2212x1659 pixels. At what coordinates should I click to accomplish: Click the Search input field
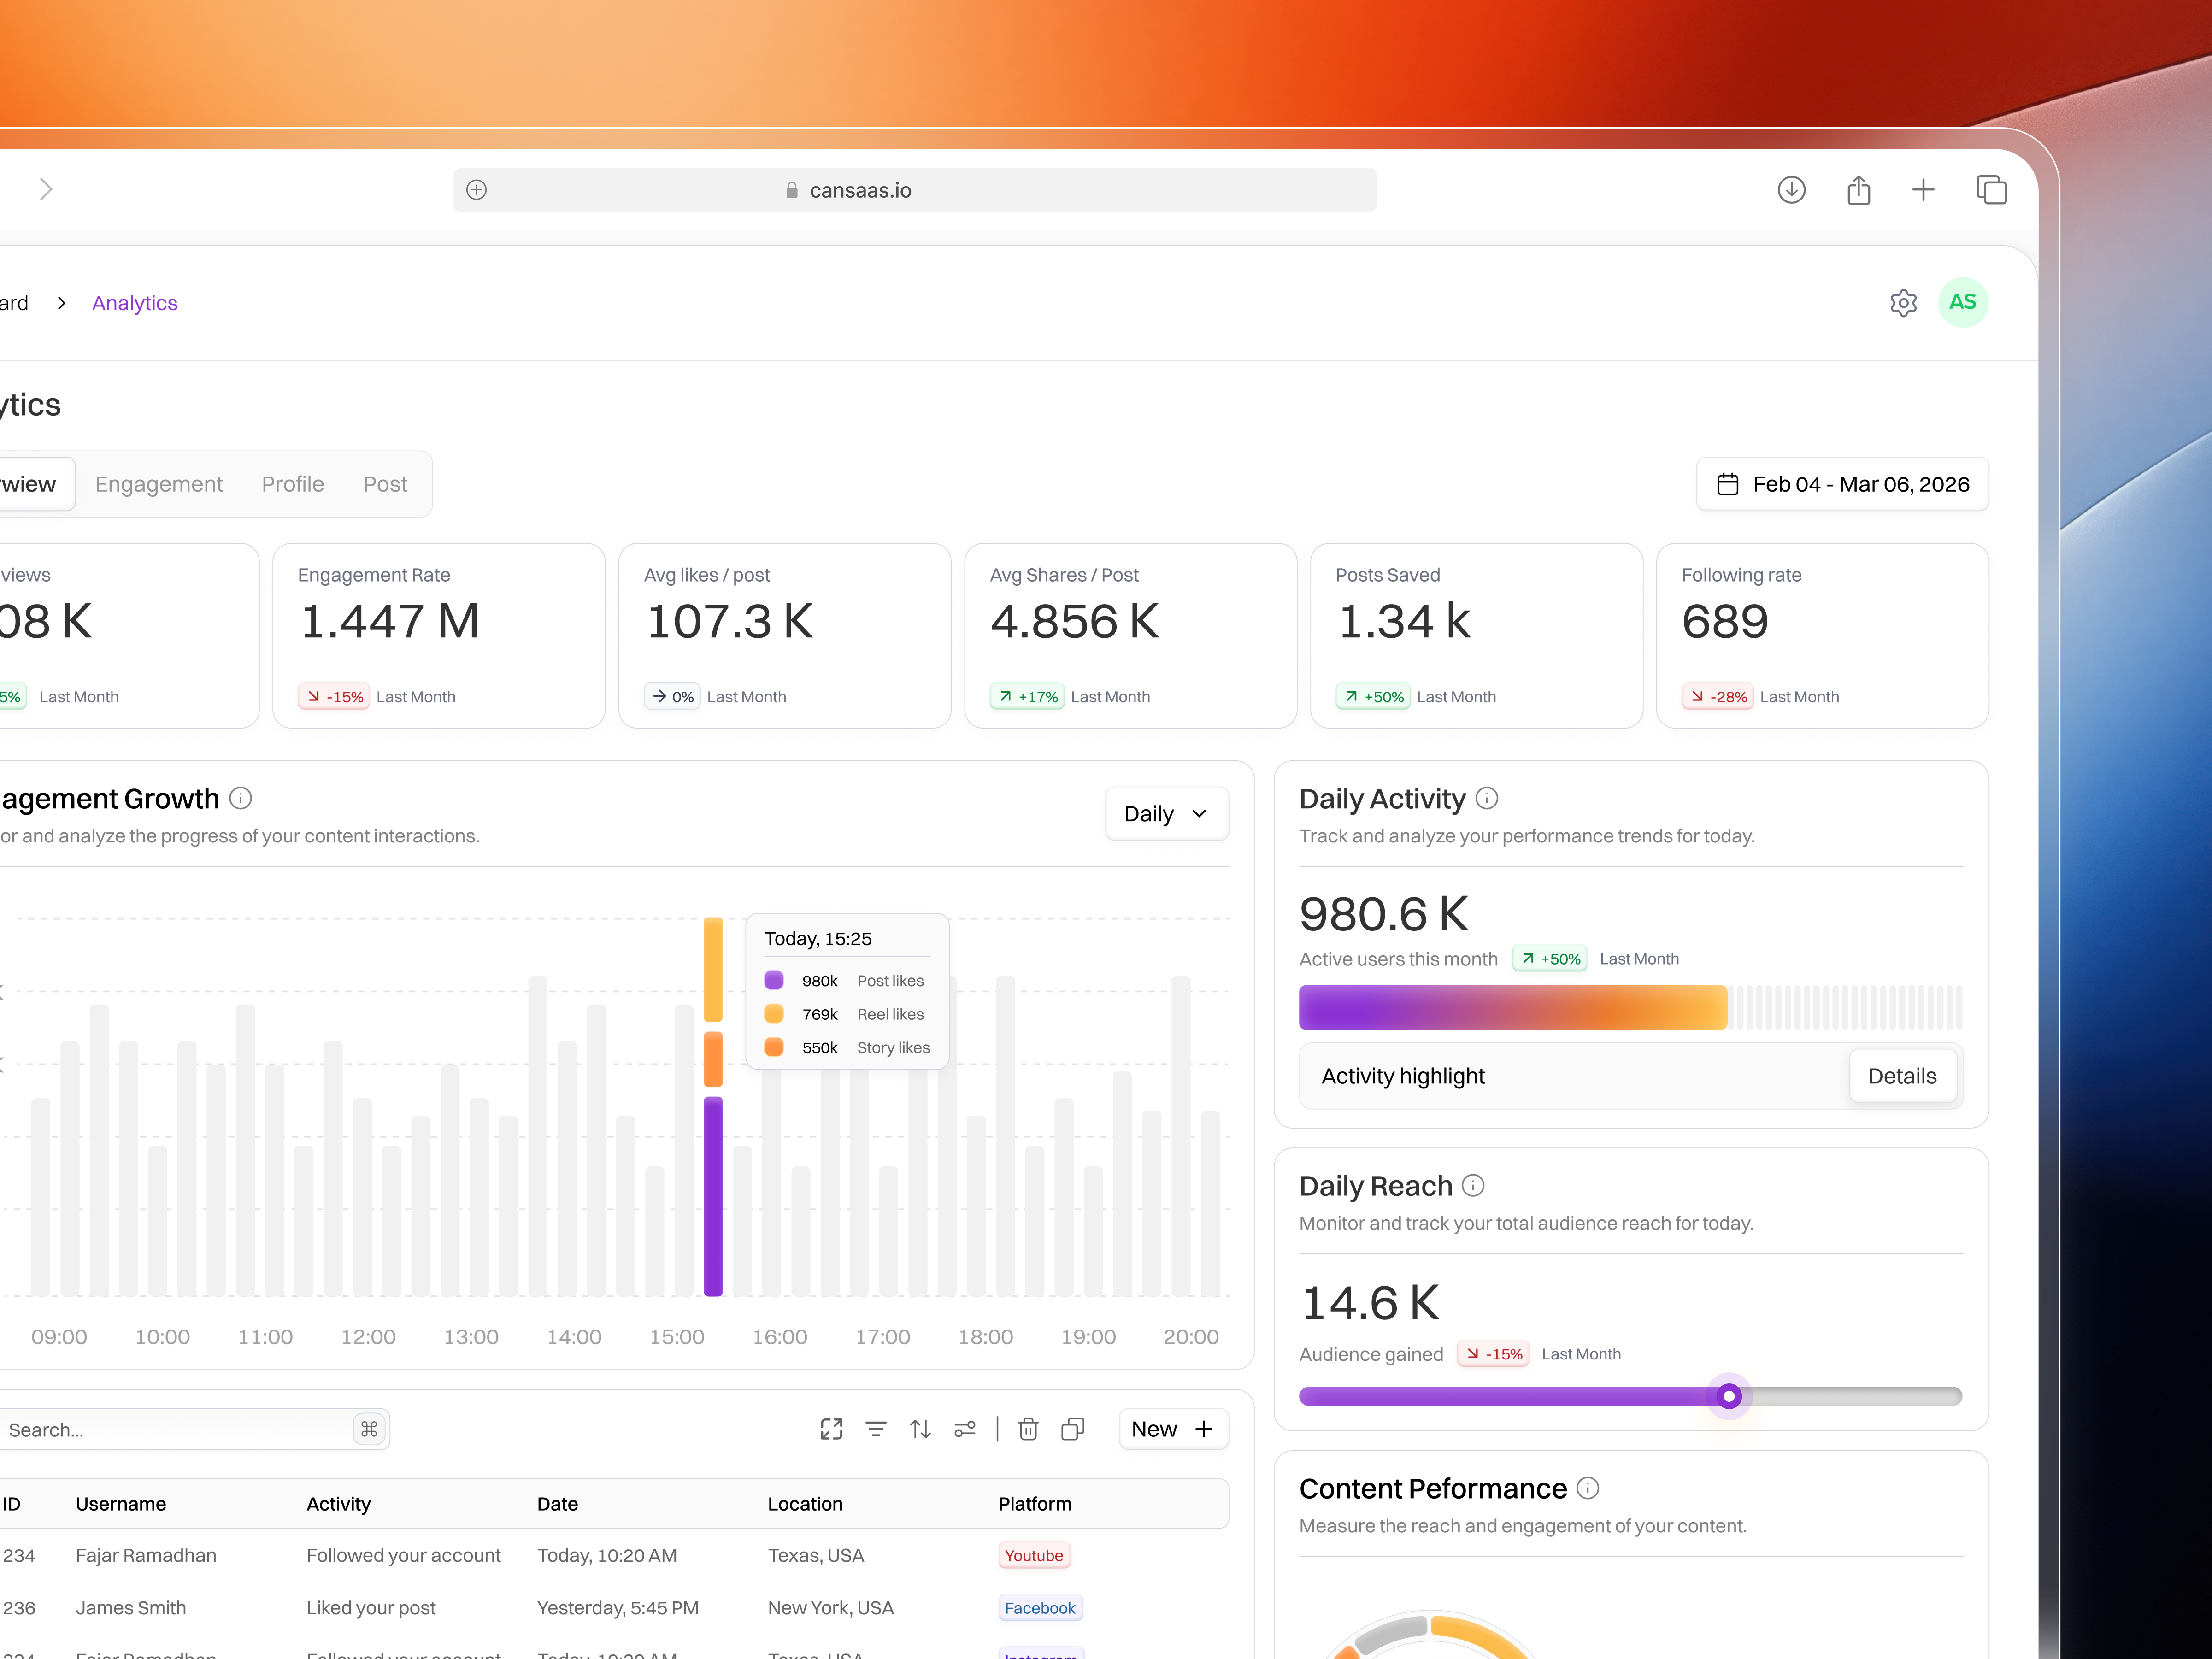[x=194, y=1429]
